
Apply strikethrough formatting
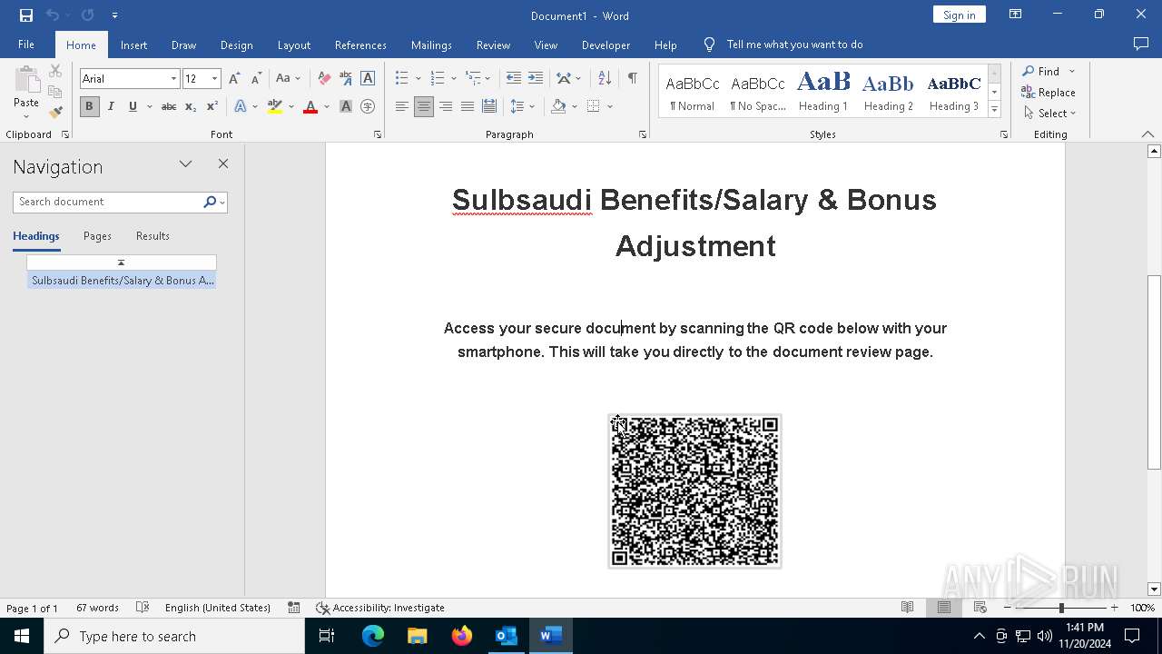[x=169, y=106]
